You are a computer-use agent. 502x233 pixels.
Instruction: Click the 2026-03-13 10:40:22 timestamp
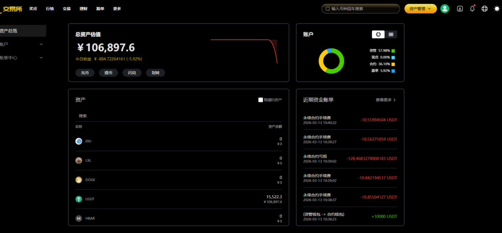320,123
